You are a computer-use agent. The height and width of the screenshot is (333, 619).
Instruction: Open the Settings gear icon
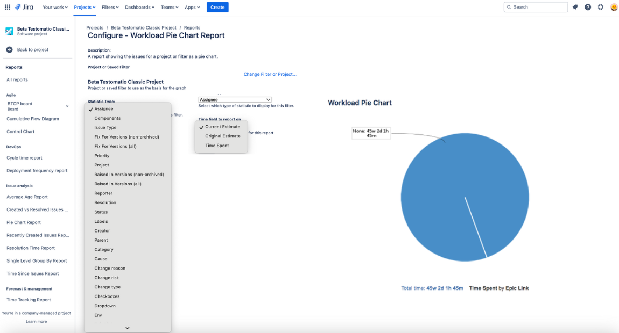point(601,7)
